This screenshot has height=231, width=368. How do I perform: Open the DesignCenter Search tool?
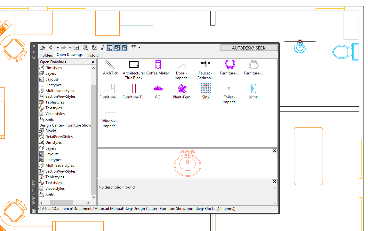coord(86,47)
